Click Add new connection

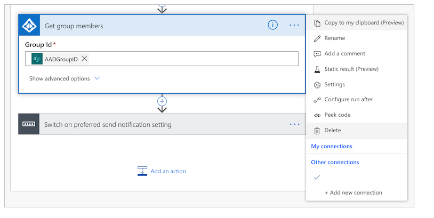[x=353, y=192]
